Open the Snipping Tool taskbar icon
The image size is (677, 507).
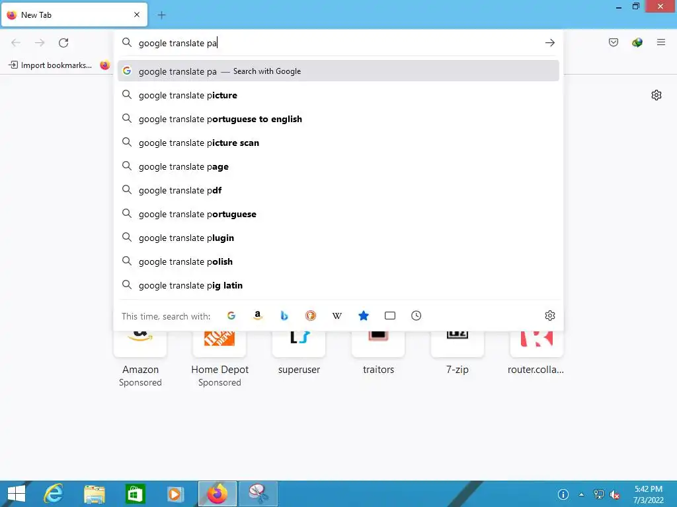coord(259,494)
